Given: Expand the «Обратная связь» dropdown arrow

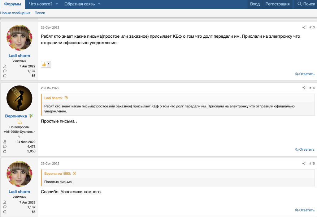Looking at the screenshot, I should coord(99,4).
